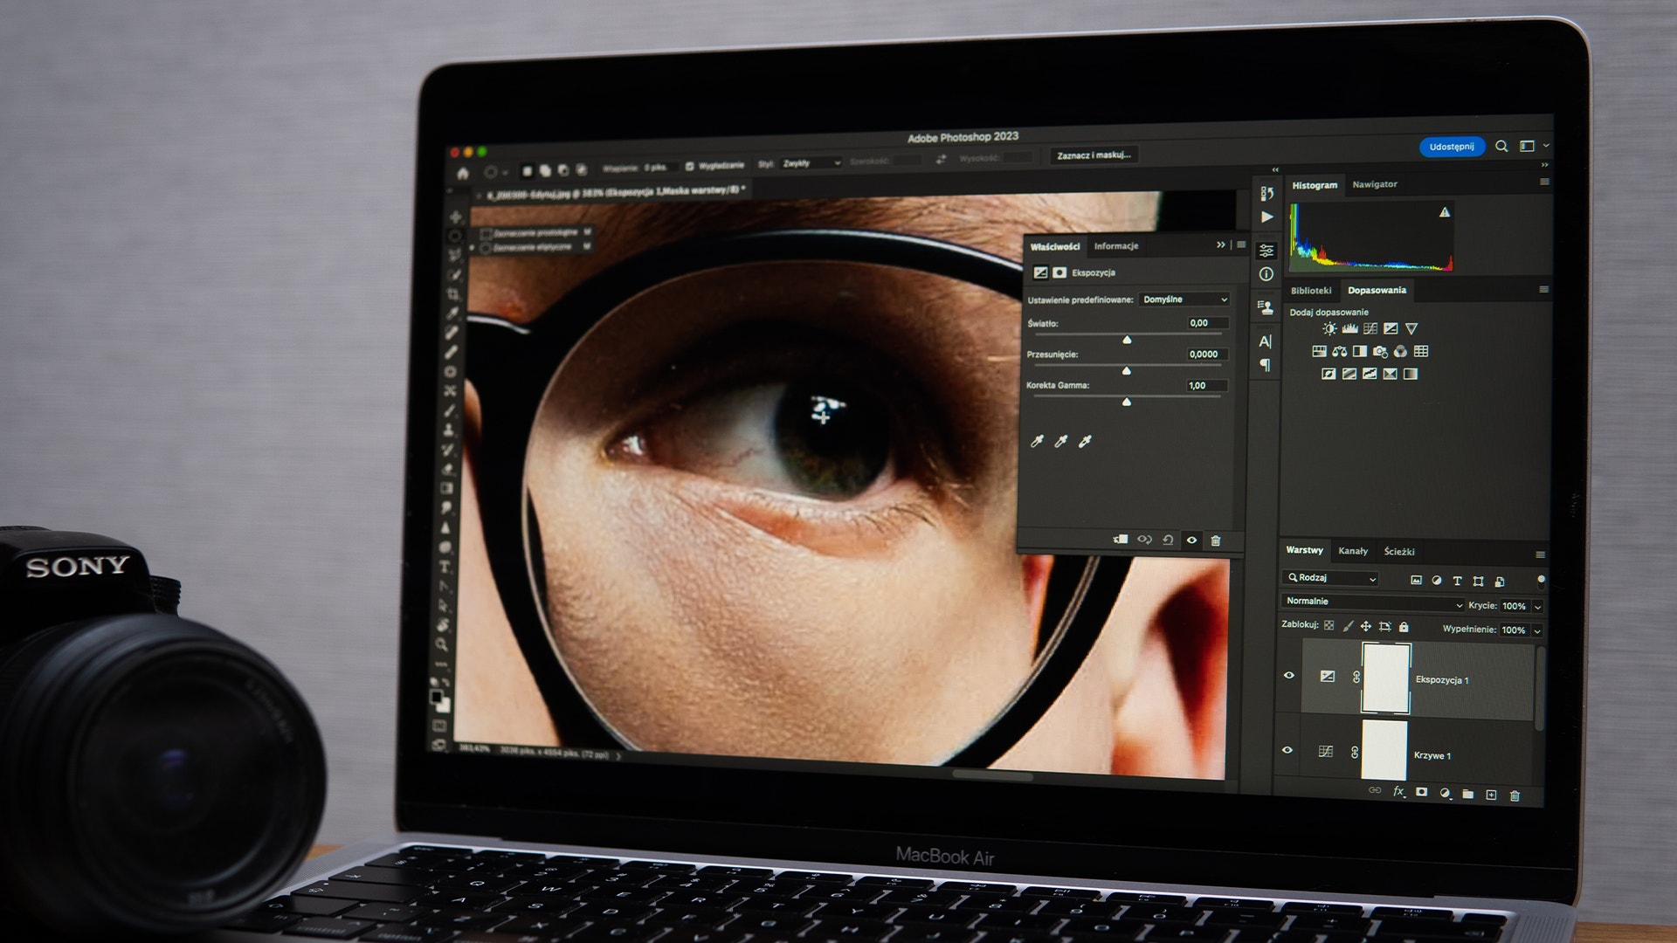Create a new group with the folder icon
The image size is (1677, 943).
(x=1468, y=793)
